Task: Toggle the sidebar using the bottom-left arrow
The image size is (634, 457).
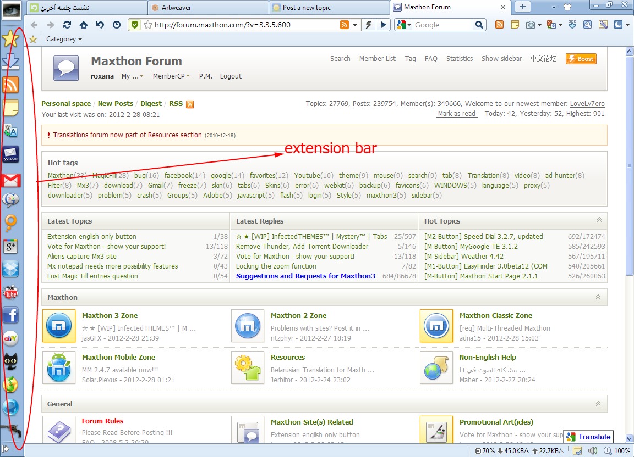Action: pyautogui.click(x=6, y=449)
